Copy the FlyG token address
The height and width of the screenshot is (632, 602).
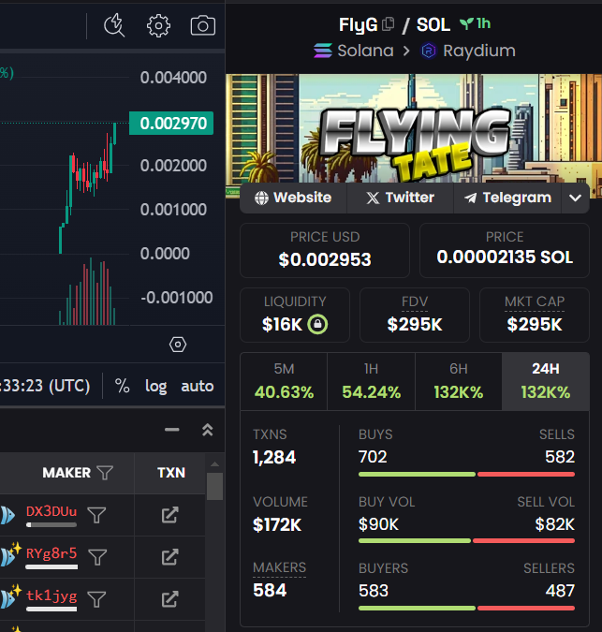[388, 24]
